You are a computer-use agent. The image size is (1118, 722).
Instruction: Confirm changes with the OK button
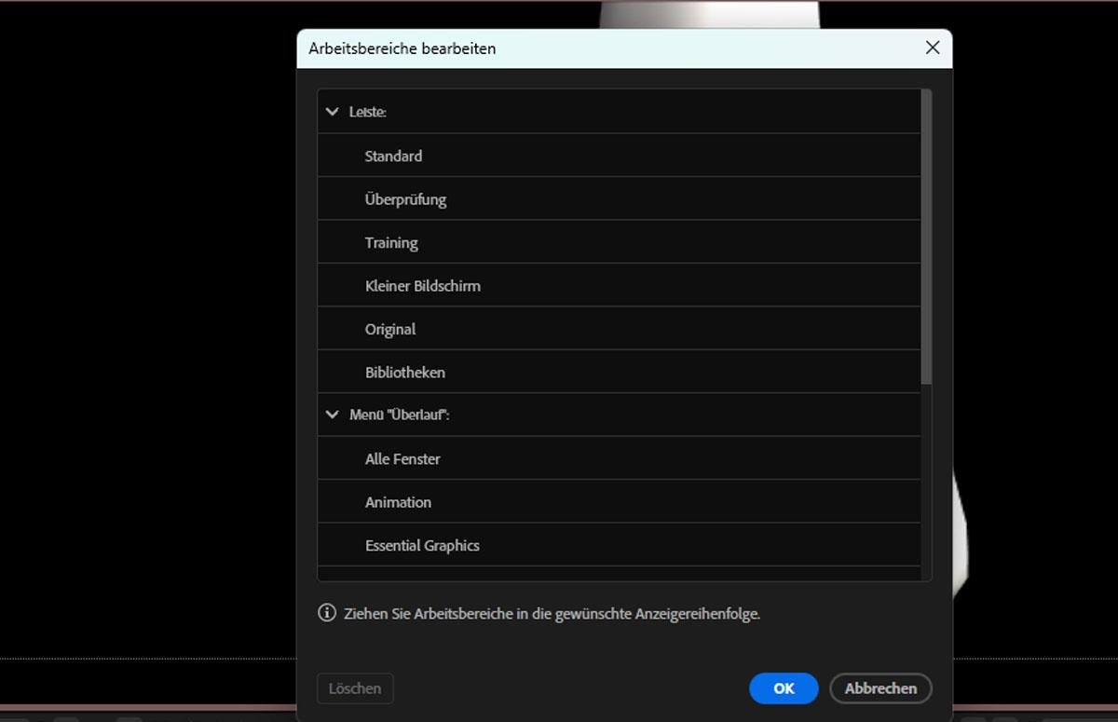click(784, 688)
